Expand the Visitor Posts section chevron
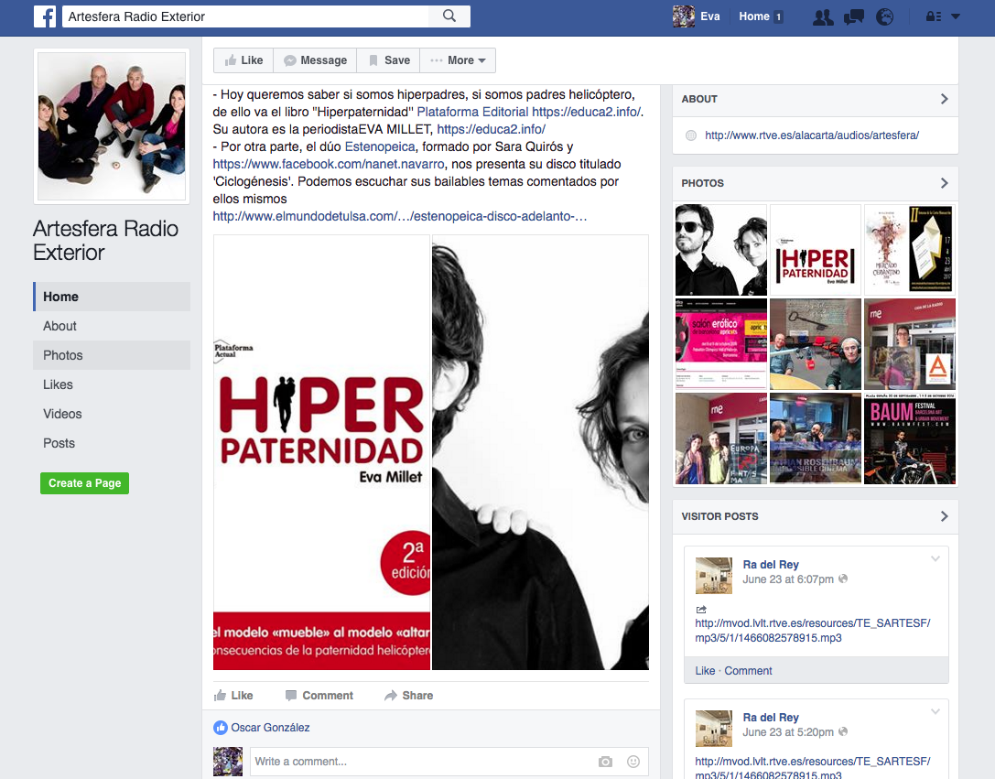This screenshot has width=995, height=779. pyautogui.click(x=944, y=516)
